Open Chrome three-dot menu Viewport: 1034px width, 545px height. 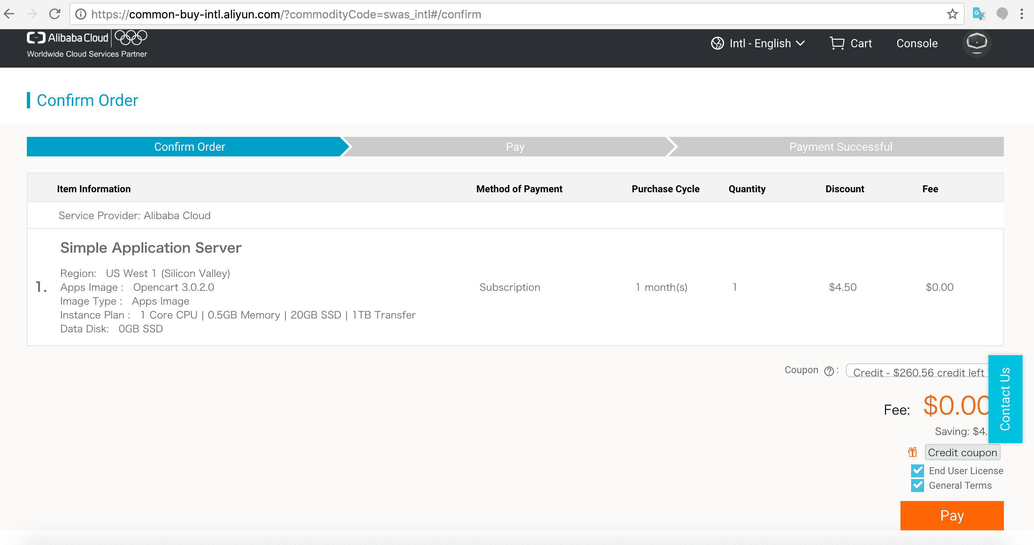1022,14
